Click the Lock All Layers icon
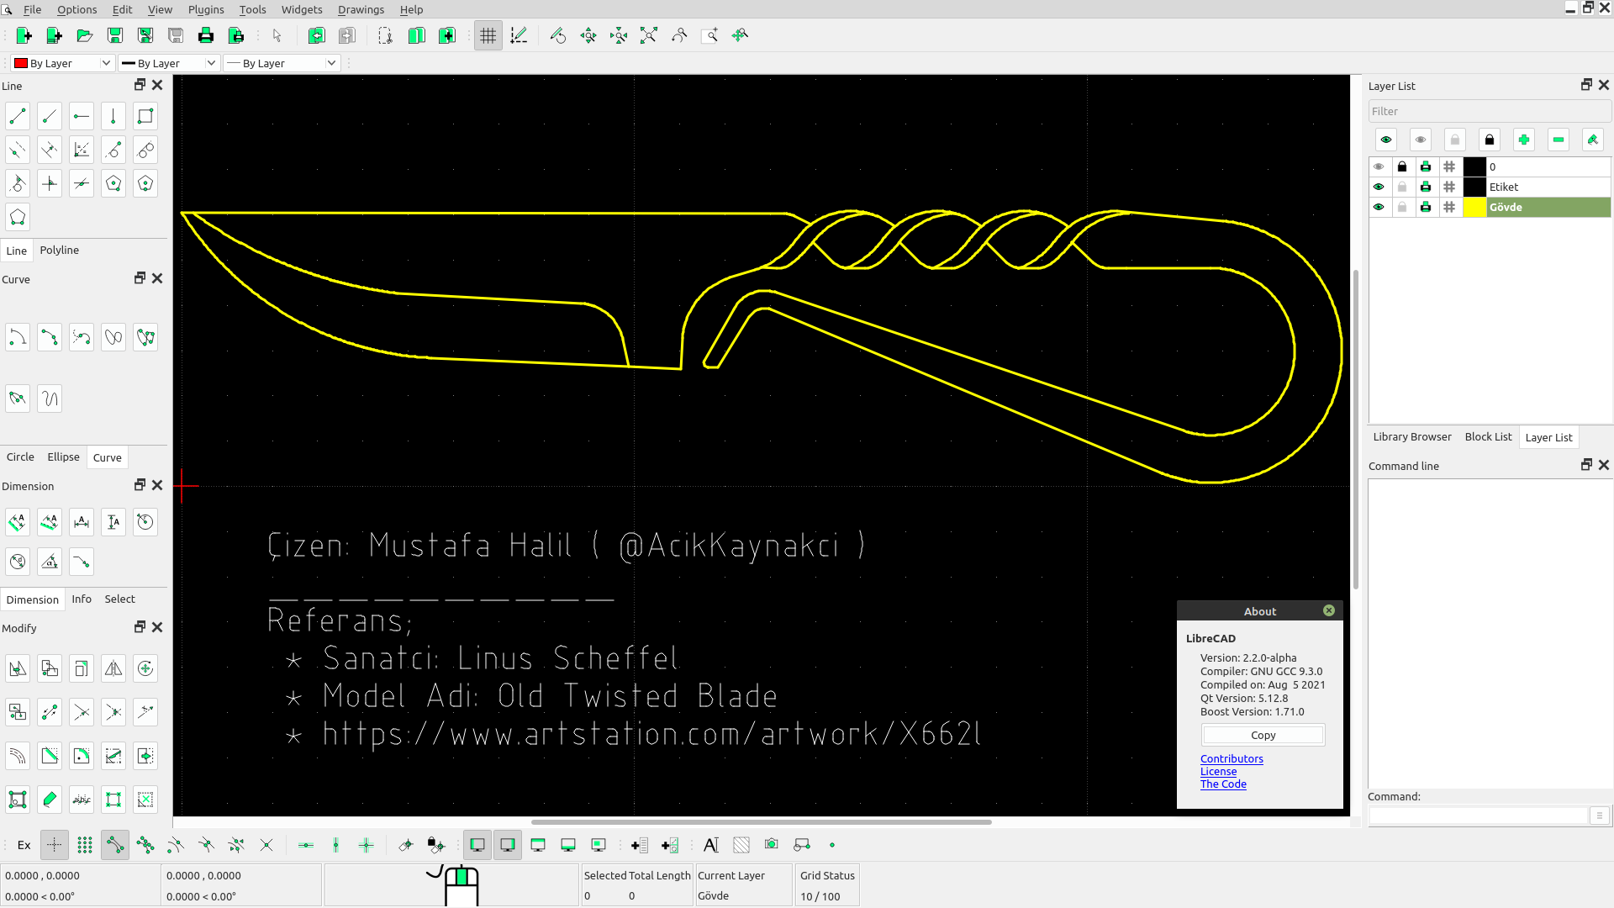Viewport: 1614px width, 908px height. pyautogui.click(x=1490, y=140)
